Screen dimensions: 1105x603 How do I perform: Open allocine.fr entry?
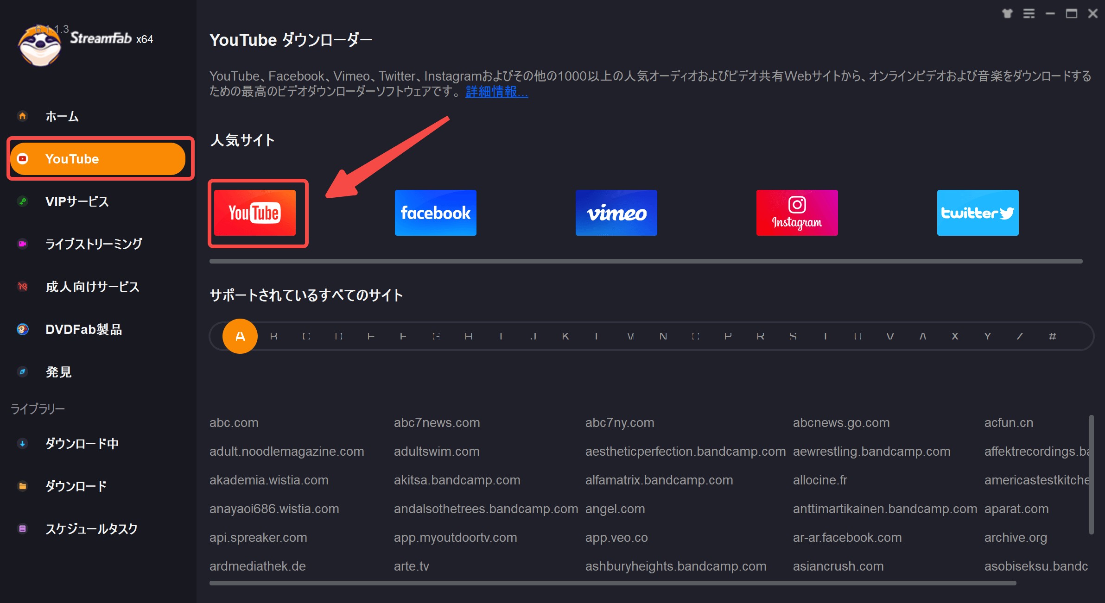[820, 480]
